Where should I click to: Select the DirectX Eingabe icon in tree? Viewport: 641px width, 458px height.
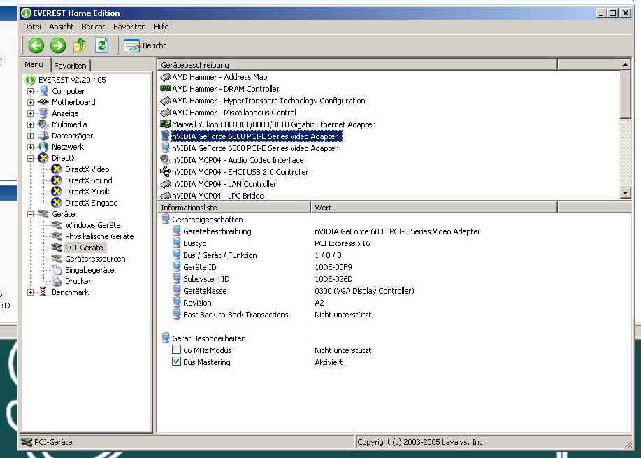[57, 202]
